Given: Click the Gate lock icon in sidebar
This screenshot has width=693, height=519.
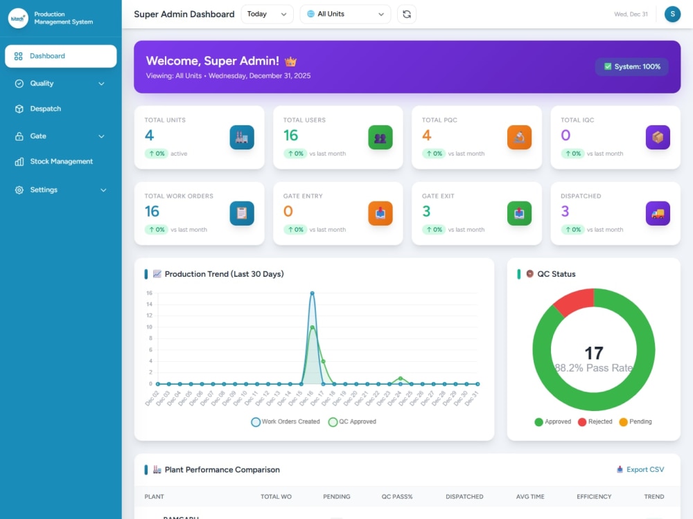Looking at the screenshot, I should coord(19,136).
